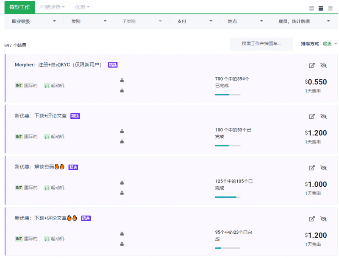Select the grid view layout icon
This screenshot has height=258, width=339.
coord(312,8)
